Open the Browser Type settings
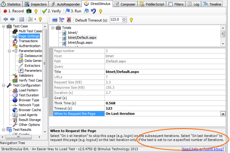Image resolution: width=230 pixels, height=153 pixels. tap(29, 100)
